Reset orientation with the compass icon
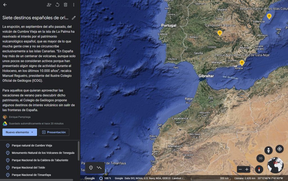Image resolution: width=288 pixels, height=181 pixels. point(259,169)
